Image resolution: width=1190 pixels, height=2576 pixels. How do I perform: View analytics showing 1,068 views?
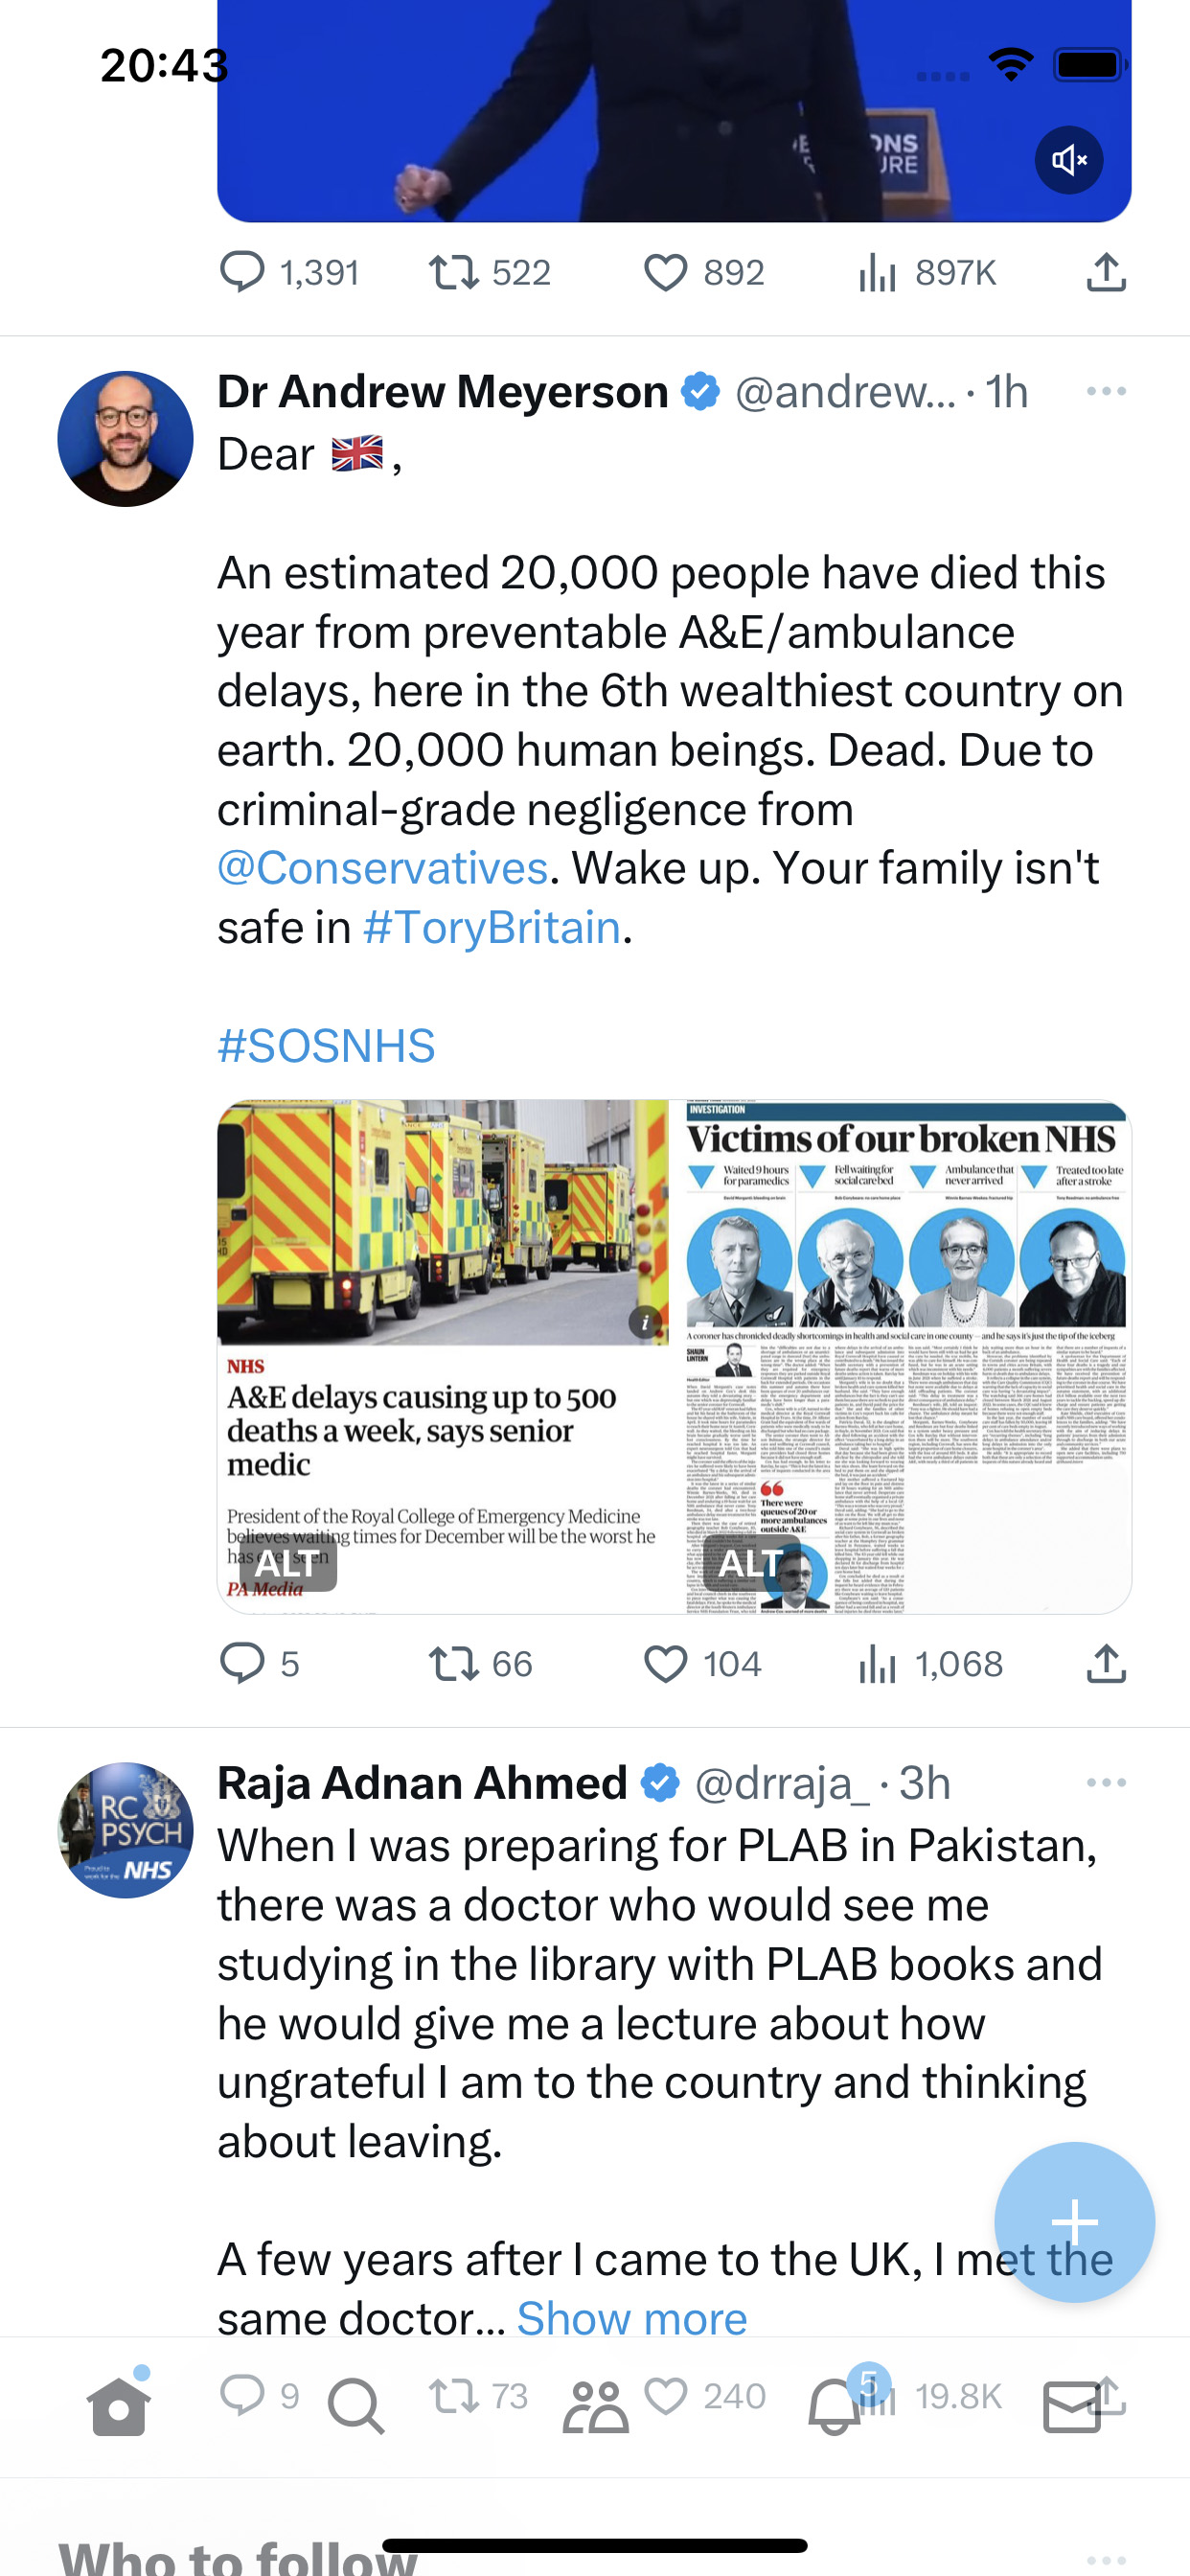(x=929, y=1664)
